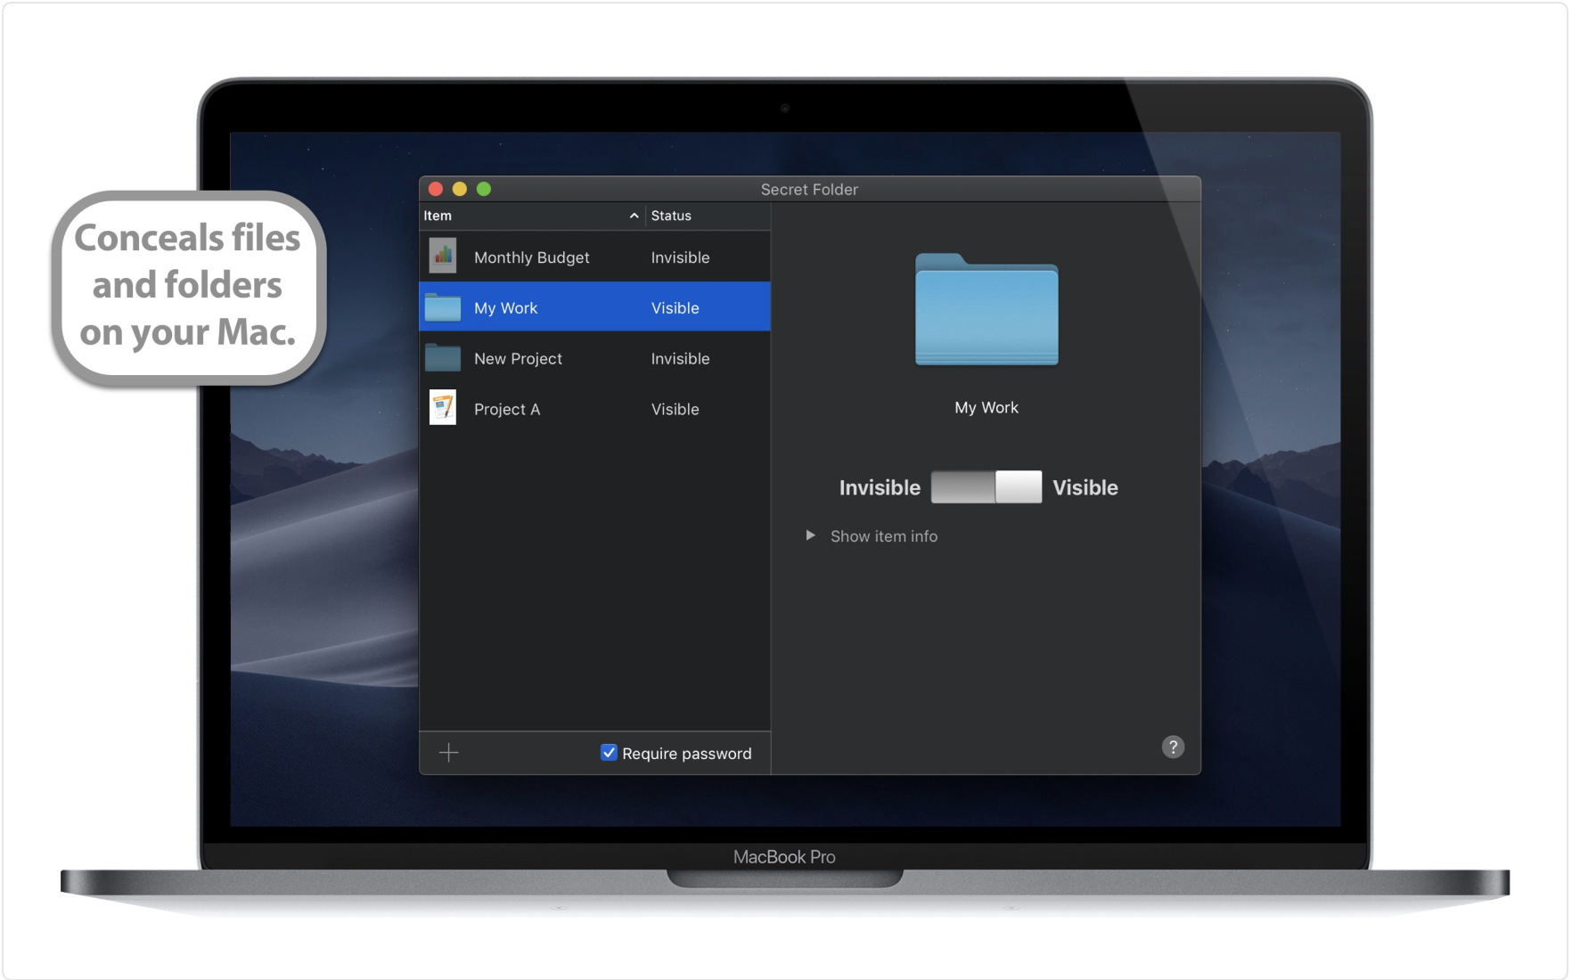Select the My Work row name
The image size is (1572, 980).
505,308
